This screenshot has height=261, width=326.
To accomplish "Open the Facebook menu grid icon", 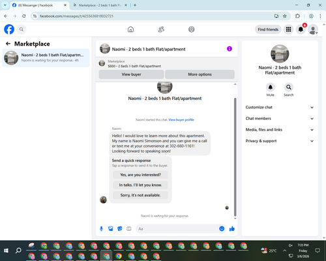I will pyautogui.click(x=288, y=29).
